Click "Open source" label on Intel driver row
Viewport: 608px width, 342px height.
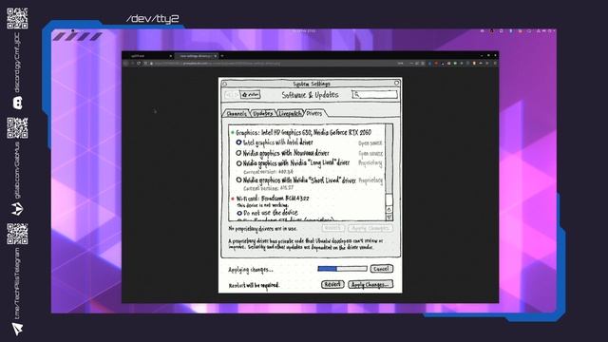pyautogui.click(x=370, y=143)
